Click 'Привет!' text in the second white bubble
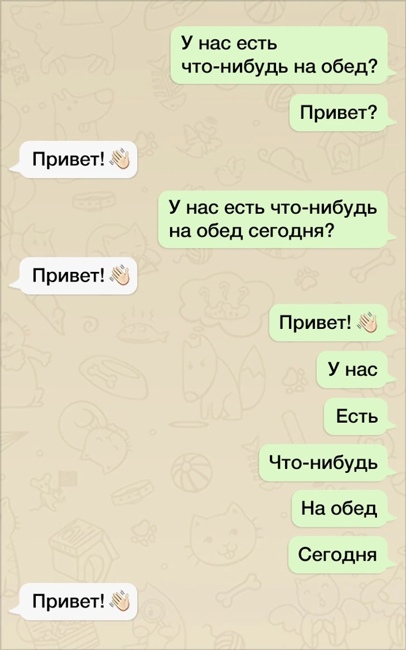Screen dimensions: 406x650 [x=69, y=275]
